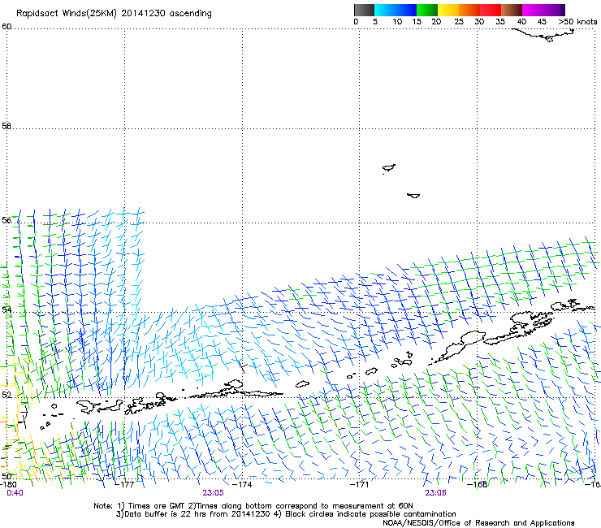Click the purple "23:06" time label

click(x=435, y=493)
